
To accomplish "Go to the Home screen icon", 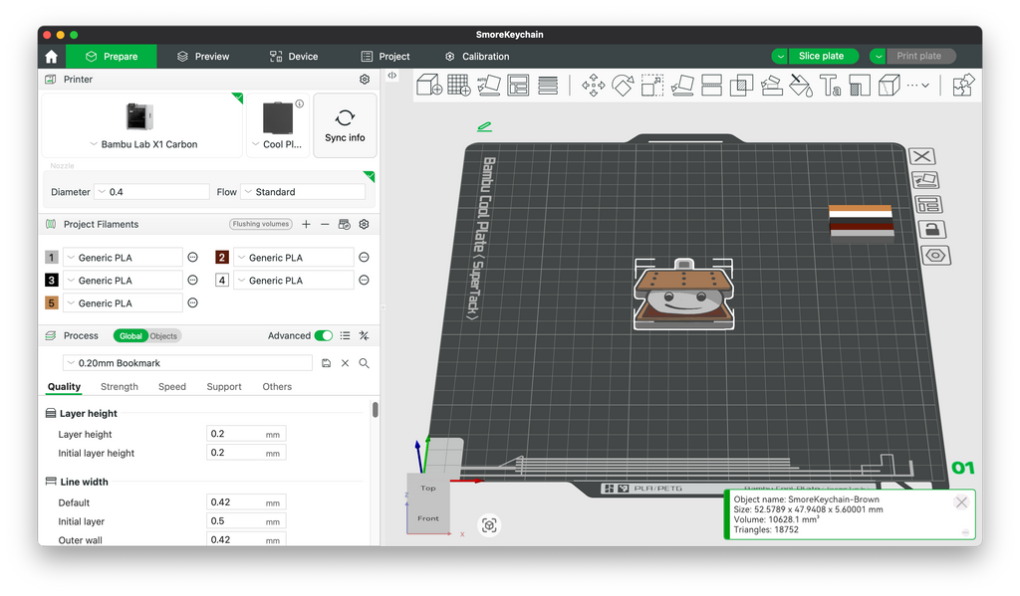I will (52, 57).
